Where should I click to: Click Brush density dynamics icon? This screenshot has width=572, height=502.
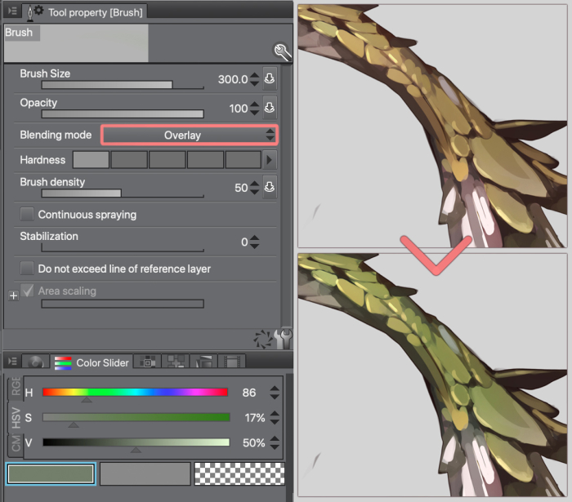pos(270,188)
